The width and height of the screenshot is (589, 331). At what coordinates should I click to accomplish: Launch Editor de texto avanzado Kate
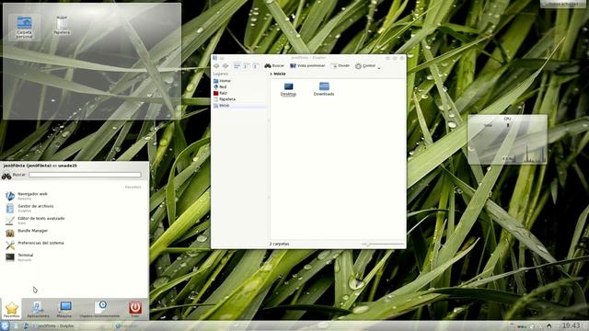74,221
